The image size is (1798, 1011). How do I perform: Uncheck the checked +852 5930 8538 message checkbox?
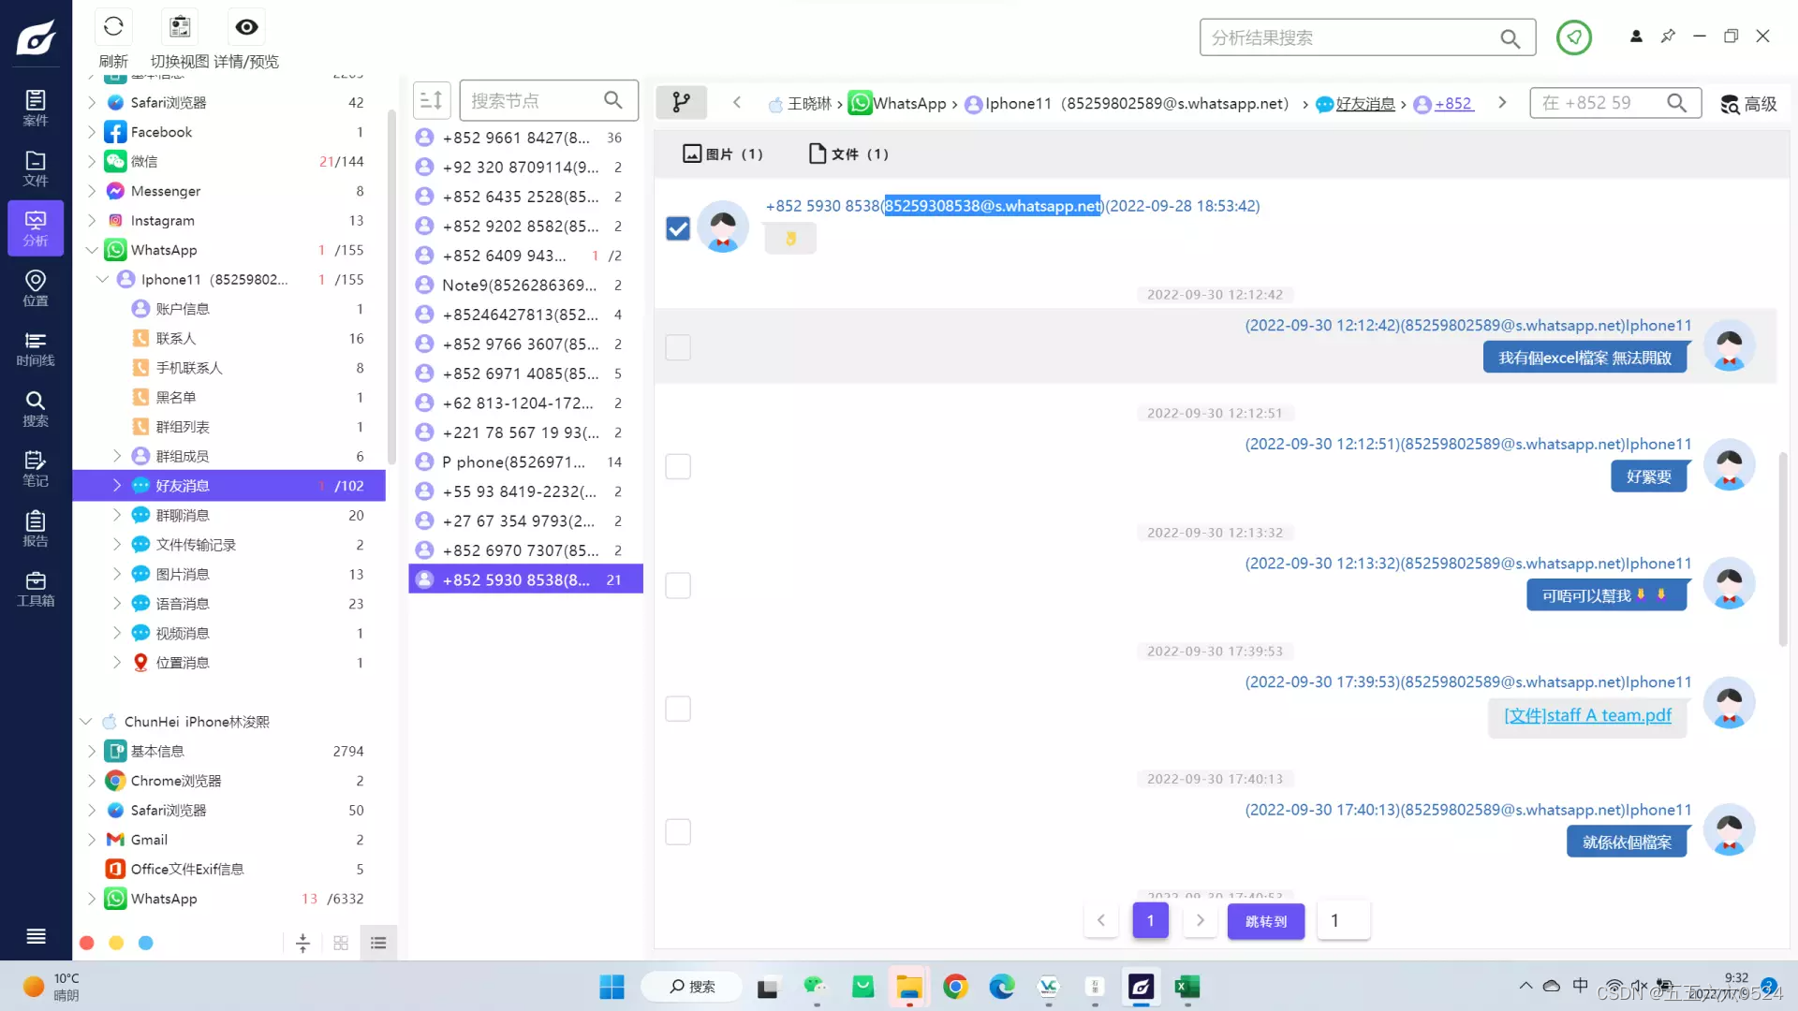(x=678, y=228)
